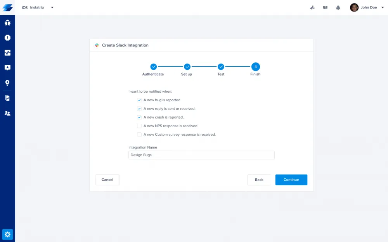Expand the Instatrip app selector dropdown
Viewport: 388px width, 242px height.
tap(52, 7)
